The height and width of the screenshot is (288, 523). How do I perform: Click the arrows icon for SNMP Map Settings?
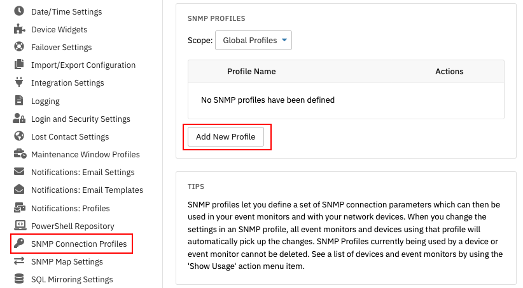[19, 261]
